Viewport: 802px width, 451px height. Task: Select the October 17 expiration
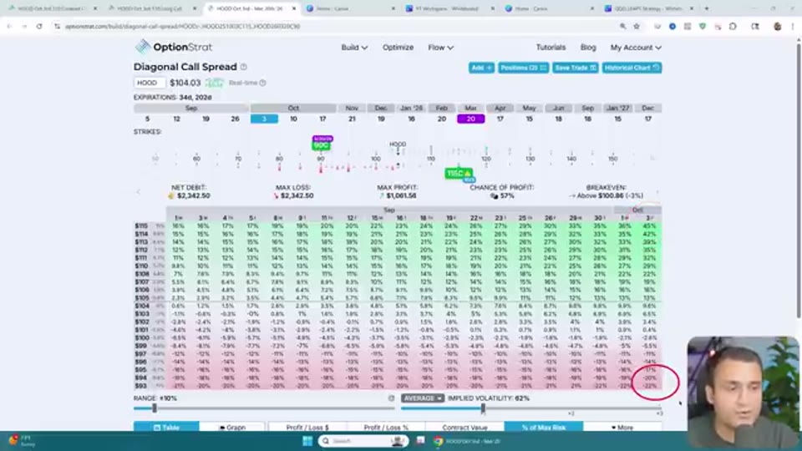point(322,119)
